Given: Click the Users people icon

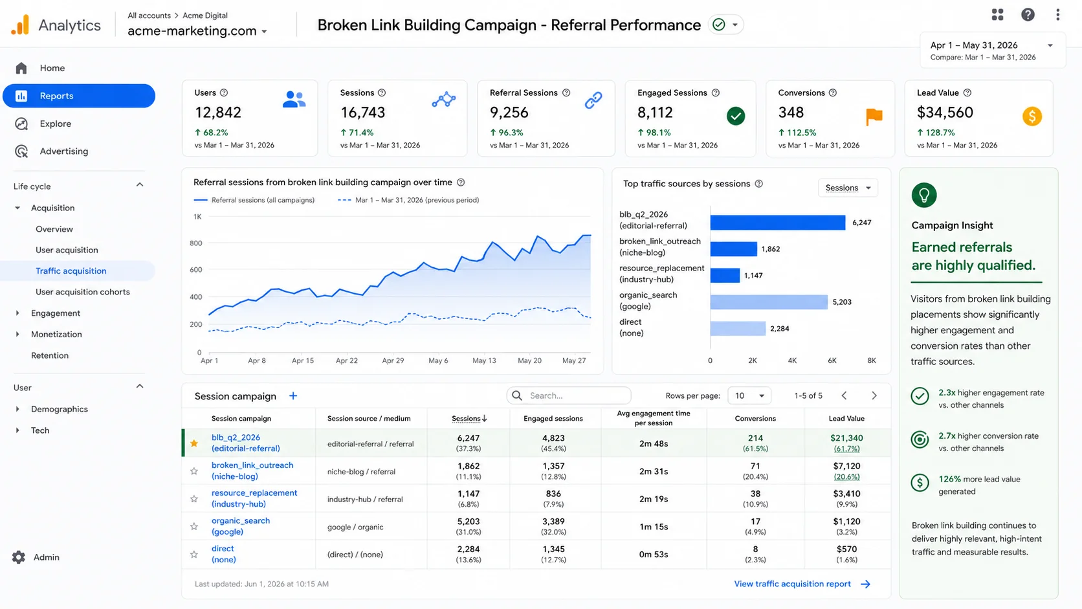Looking at the screenshot, I should click(x=294, y=99).
